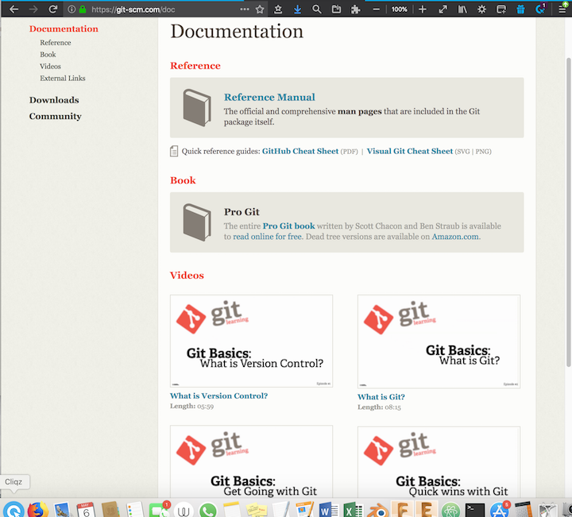This screenshot has height=517, width=572.
Task: Open the SVG cheat sheet version
Action: point(463,152)
